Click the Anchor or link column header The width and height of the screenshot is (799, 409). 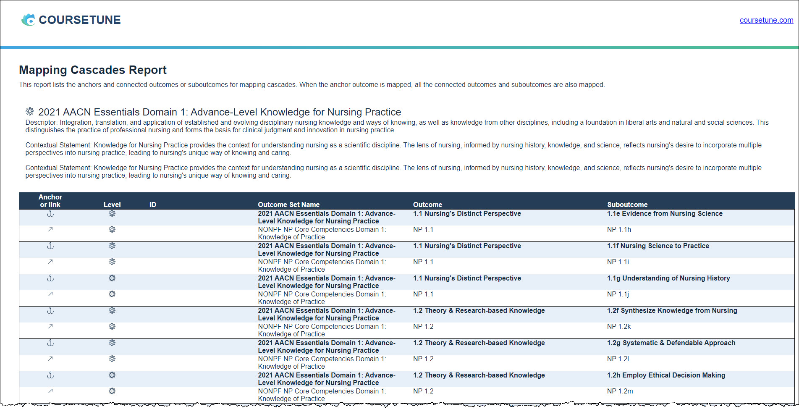coord(50,201)
